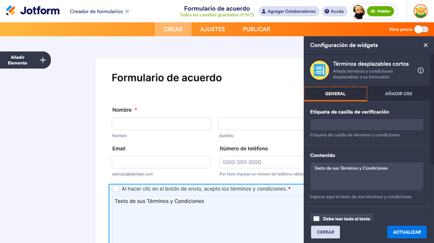Click the Formulario de acuerdo heading in form
Image resolution: width=434 pixels, height=243 pixels.
click(x=167, y=78)
